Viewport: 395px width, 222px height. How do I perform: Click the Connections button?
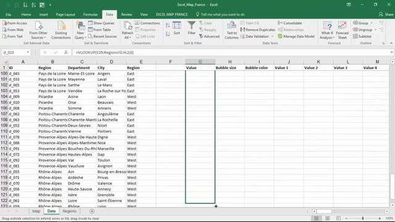click(148, 23)
